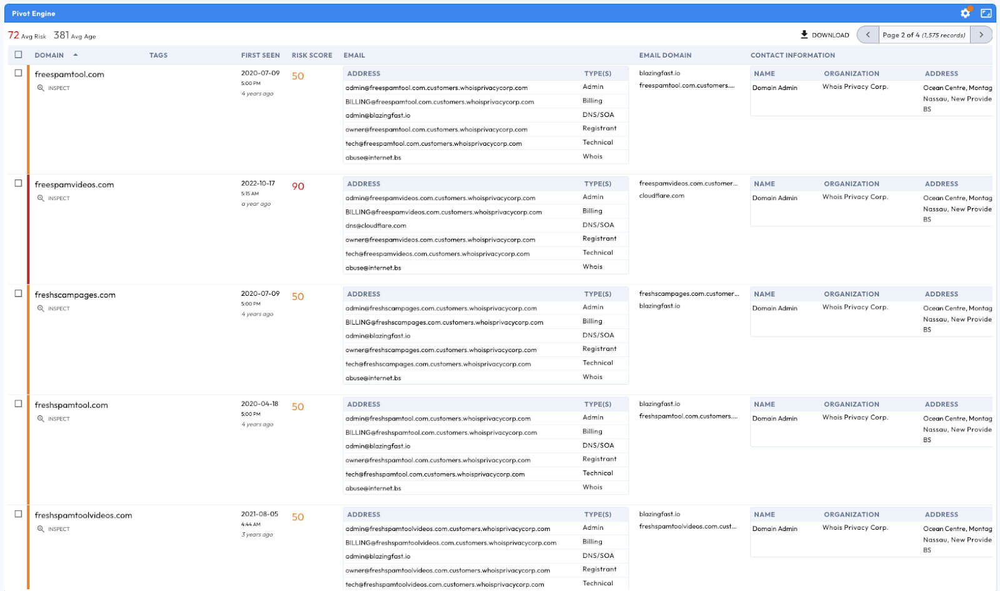Click the INSPECT label under freespamtool.com
The width and height of the screenshot is (1000, 591).
[x=59, y=88]
